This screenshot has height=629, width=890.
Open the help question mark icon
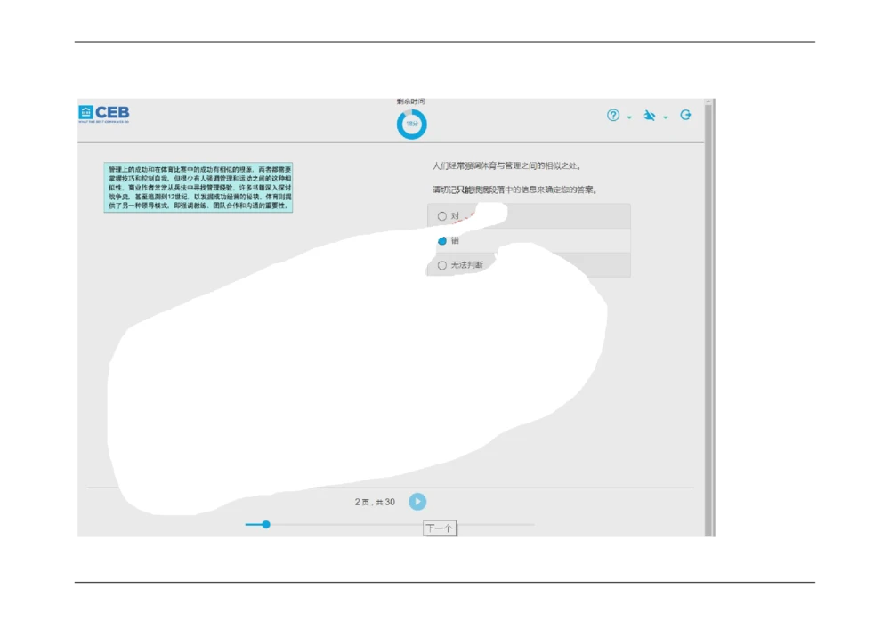click(x=612, y=116)
